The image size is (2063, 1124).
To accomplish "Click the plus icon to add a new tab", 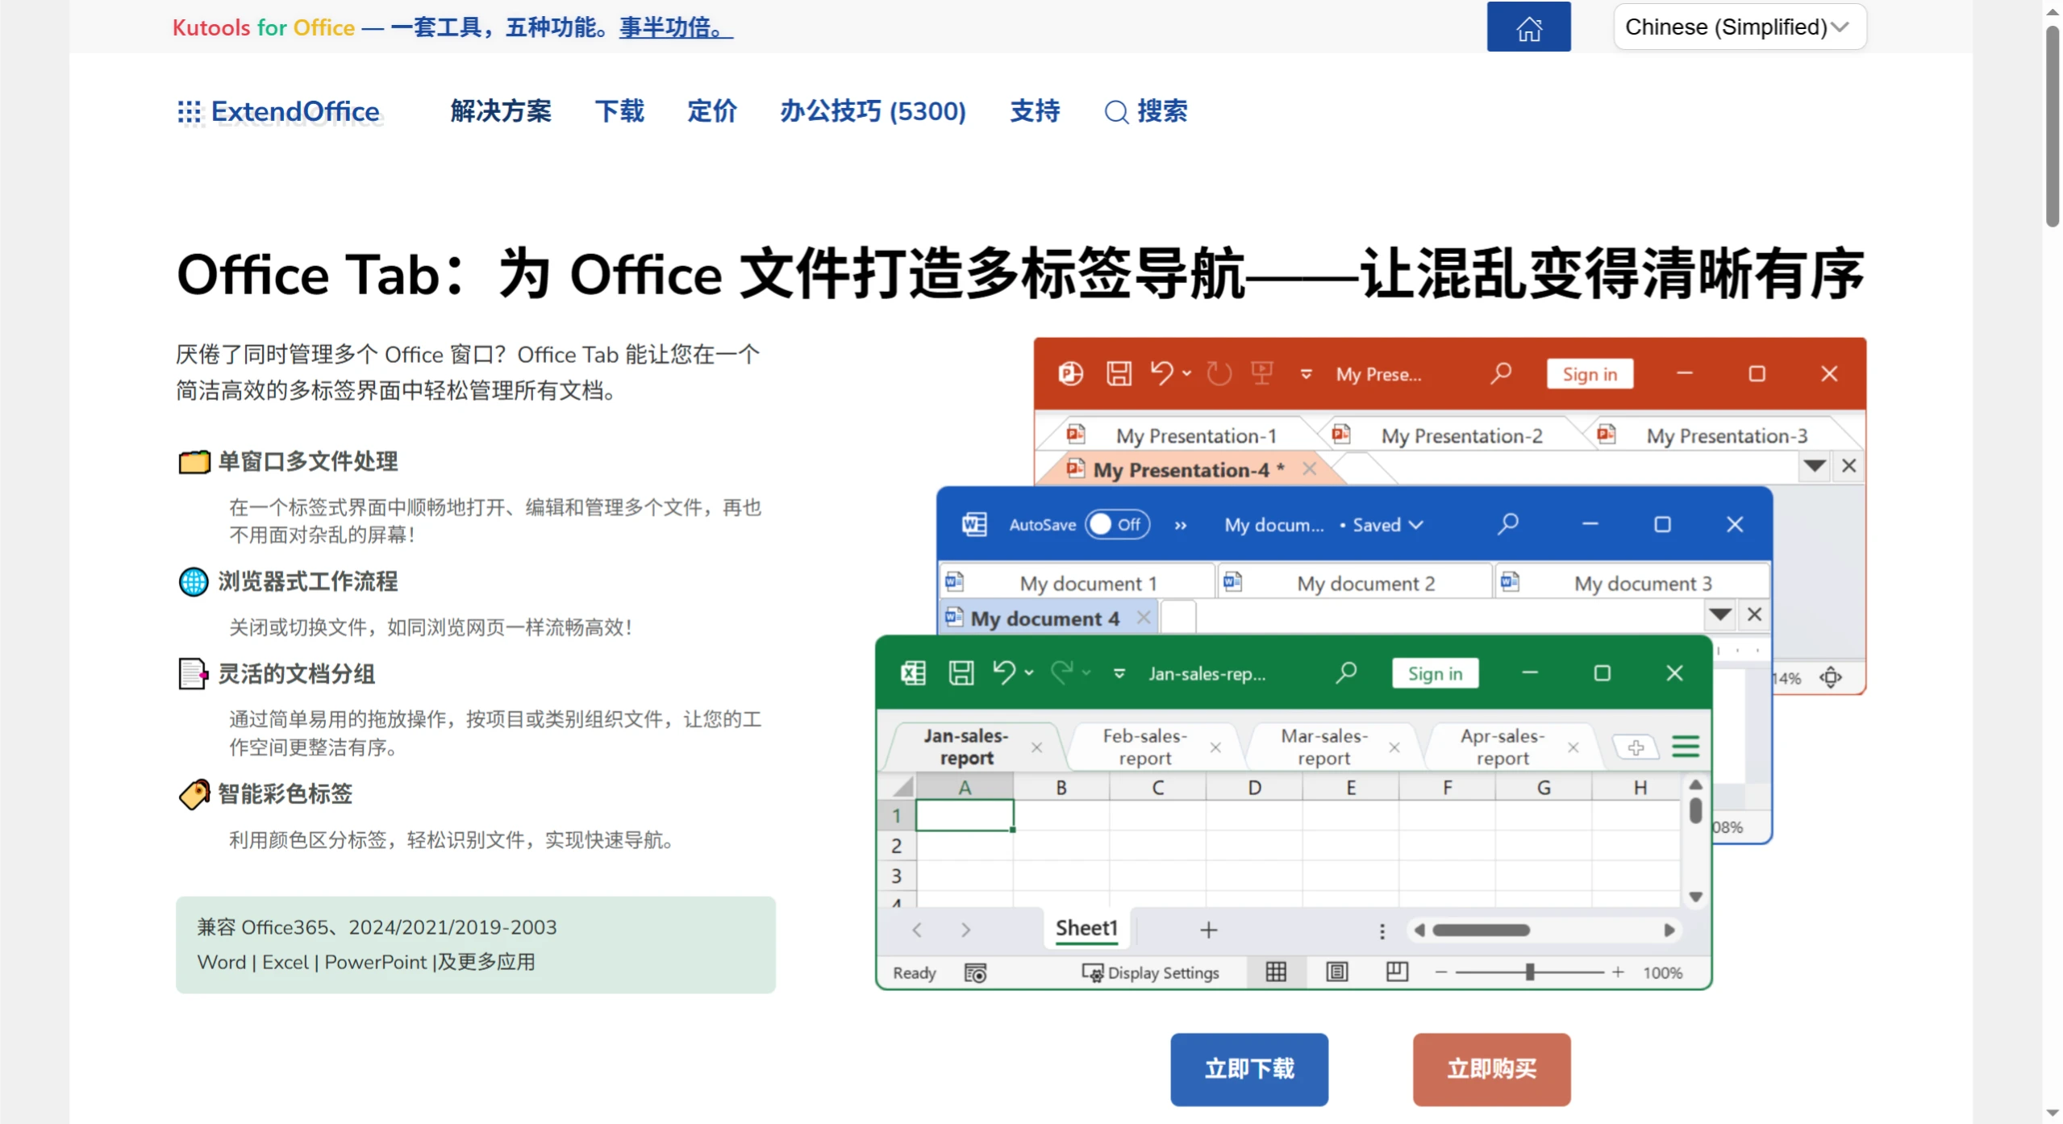I will pos(1636,747).
